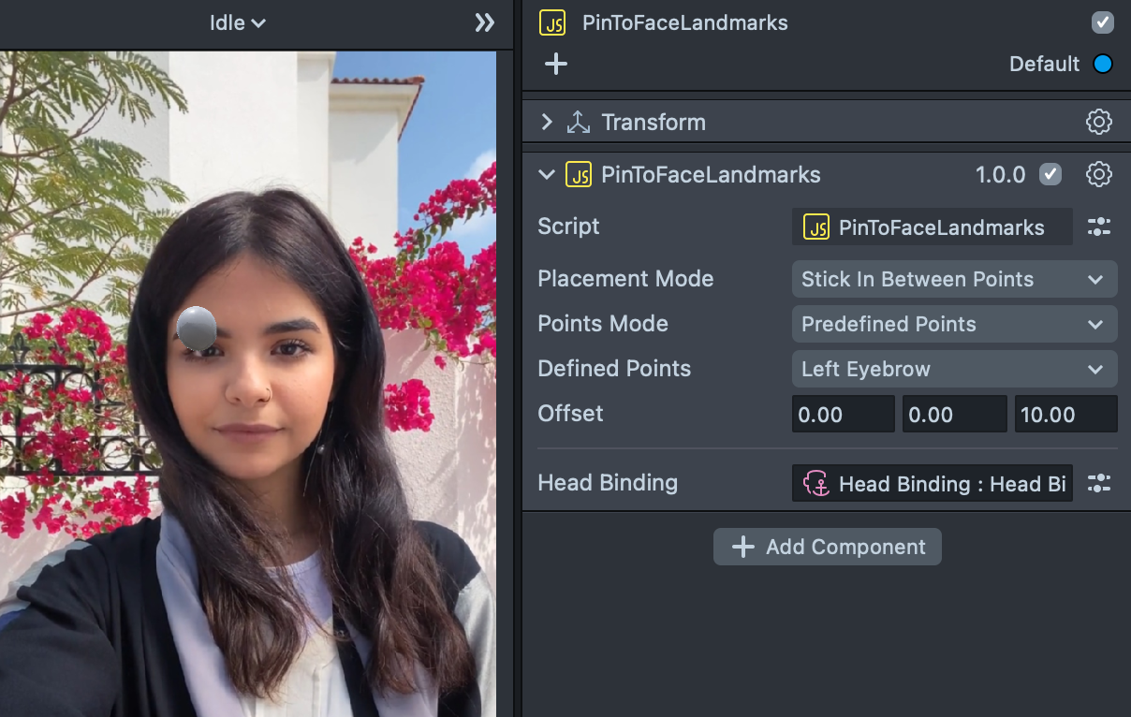Click the Add Component button

(x=827, y=547)
